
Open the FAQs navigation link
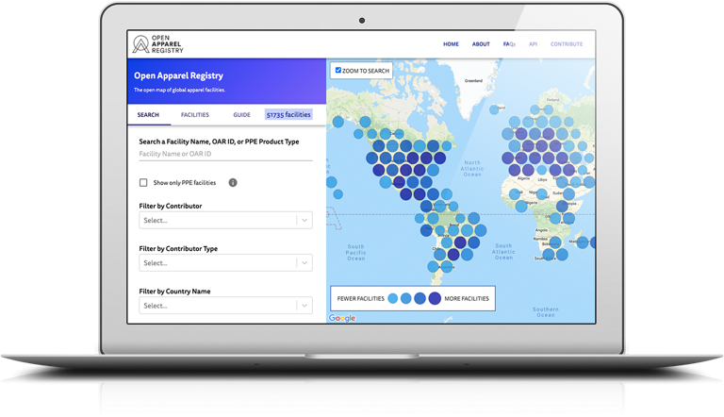click(x=509, y=44)
